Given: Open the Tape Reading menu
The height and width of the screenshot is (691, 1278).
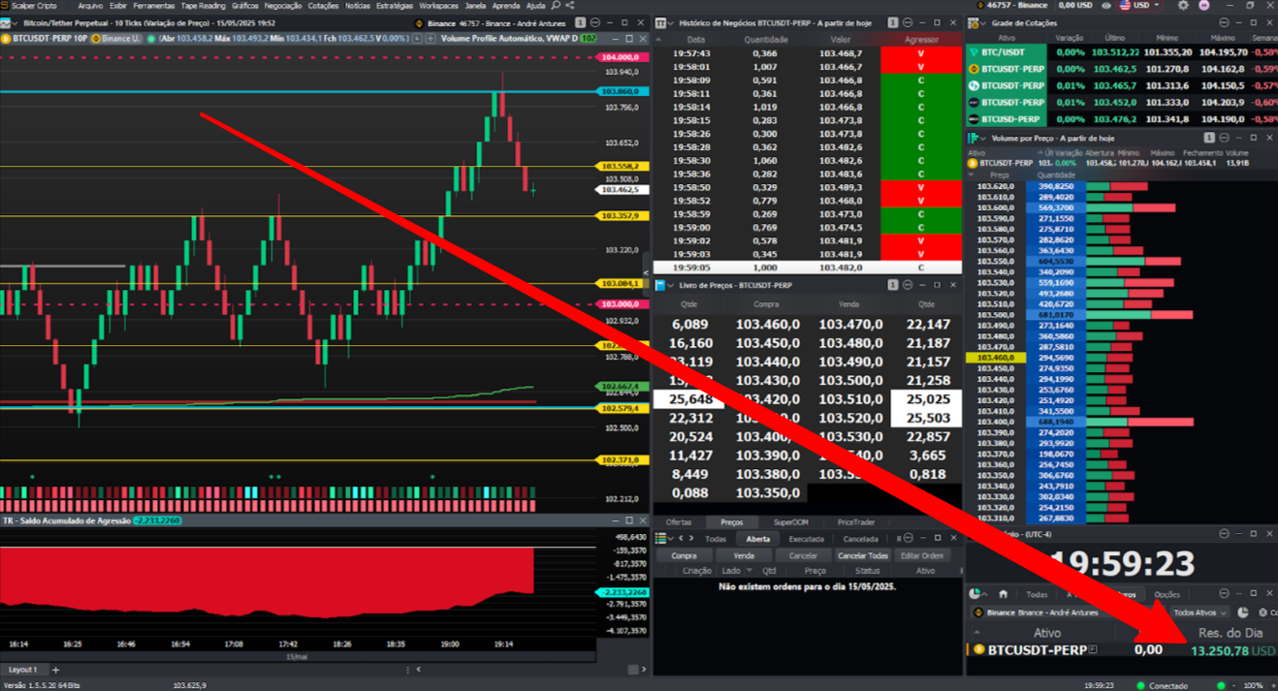Looking at the screenshot, I should [x=204, y=5].
